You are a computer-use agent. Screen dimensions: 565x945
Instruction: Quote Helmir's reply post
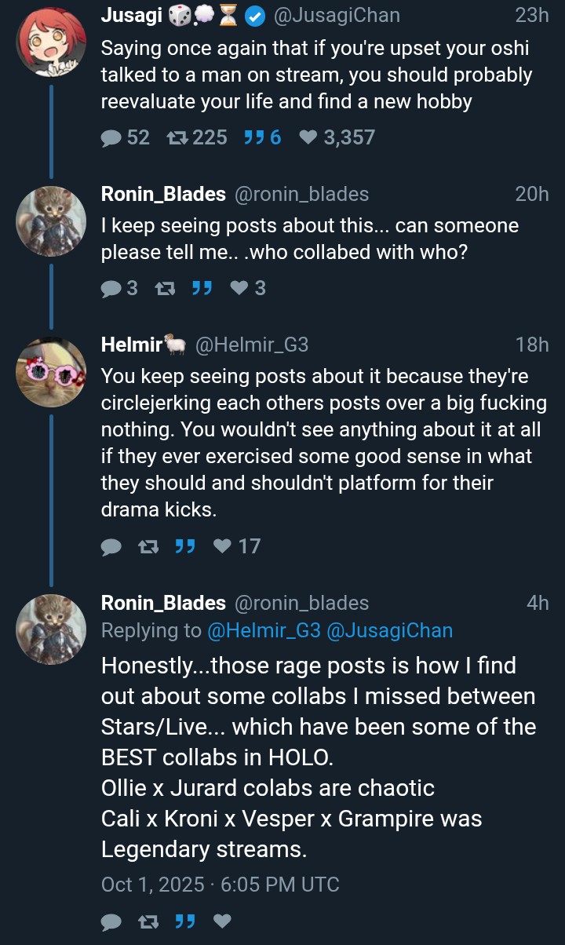coord(185,546)
